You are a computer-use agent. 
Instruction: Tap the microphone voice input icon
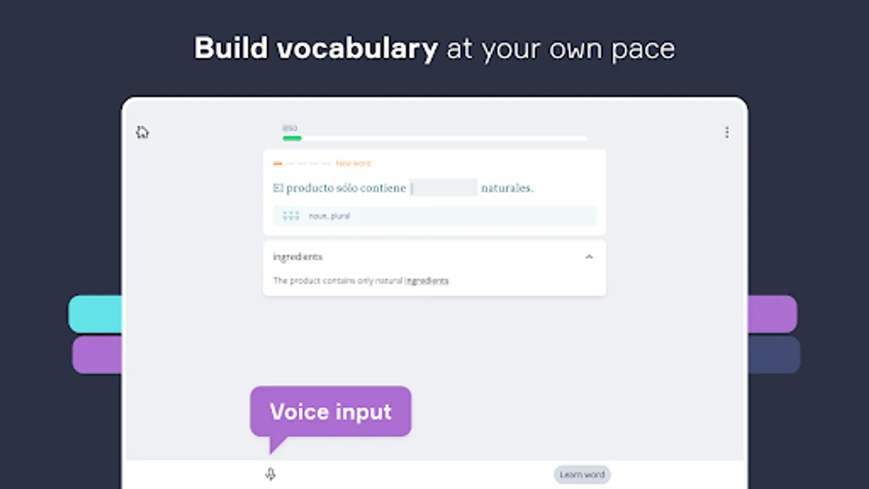[x=270, y=474]
